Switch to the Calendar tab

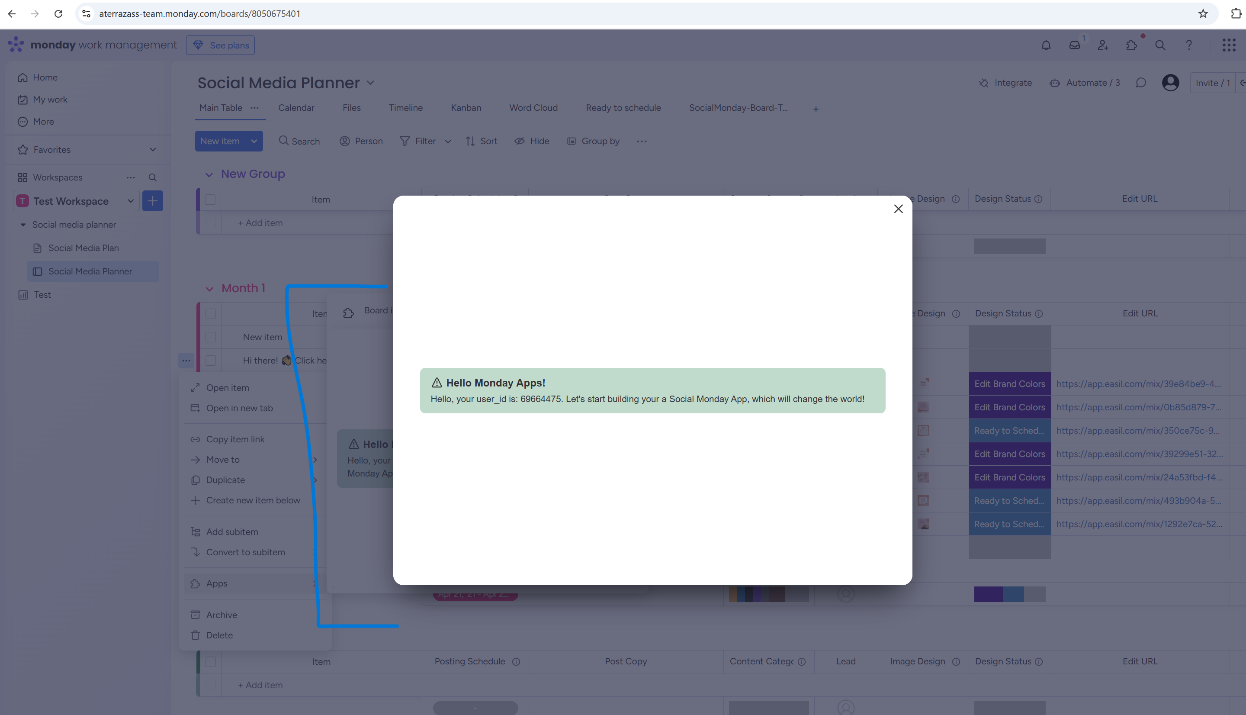296,107
